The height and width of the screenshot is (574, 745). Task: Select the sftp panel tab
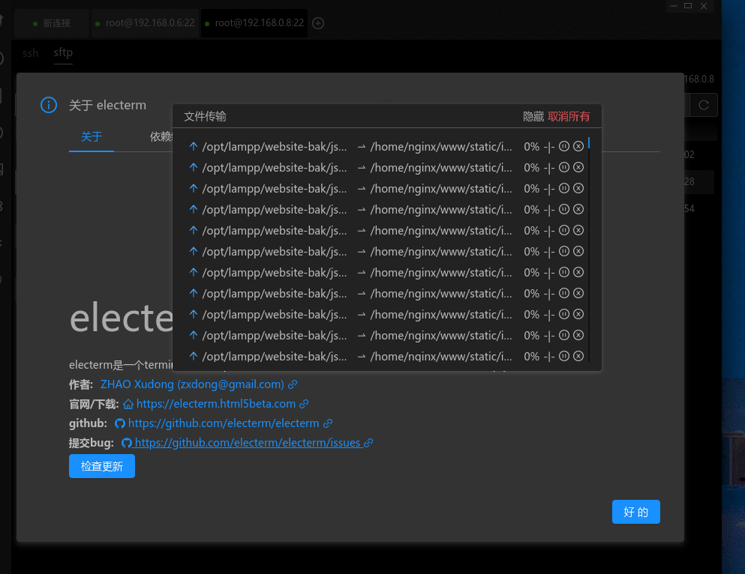tap(63, 52)
